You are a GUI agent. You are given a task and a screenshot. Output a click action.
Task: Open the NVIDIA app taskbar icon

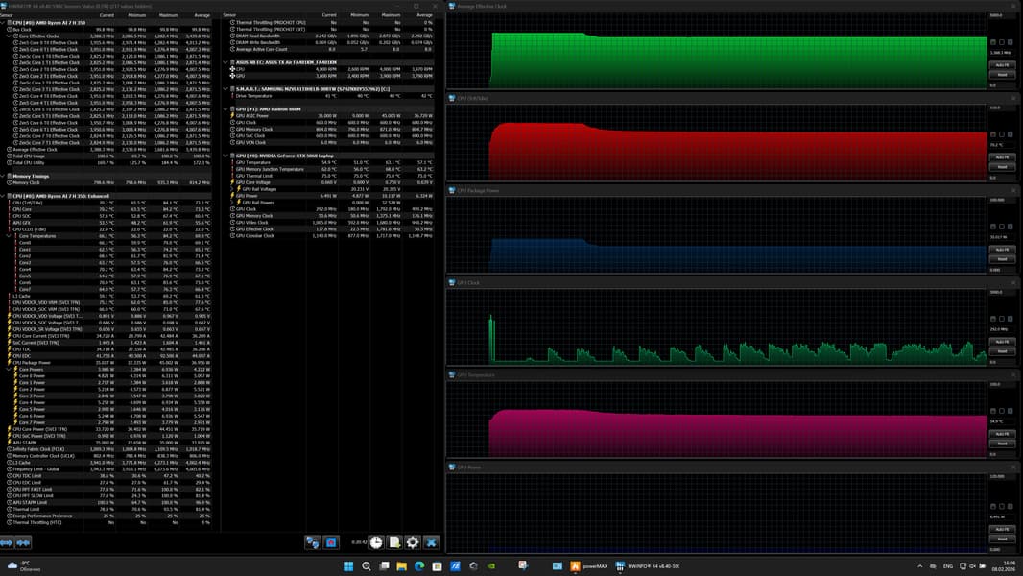click(x=491, y=566)
